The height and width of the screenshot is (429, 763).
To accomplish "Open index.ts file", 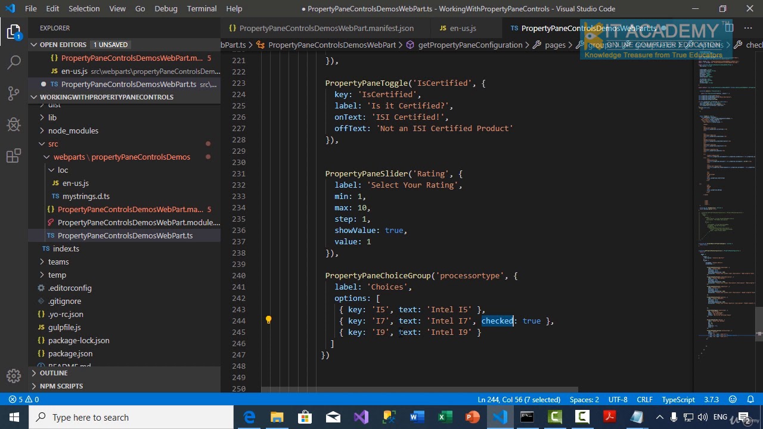I will point(66,248).
